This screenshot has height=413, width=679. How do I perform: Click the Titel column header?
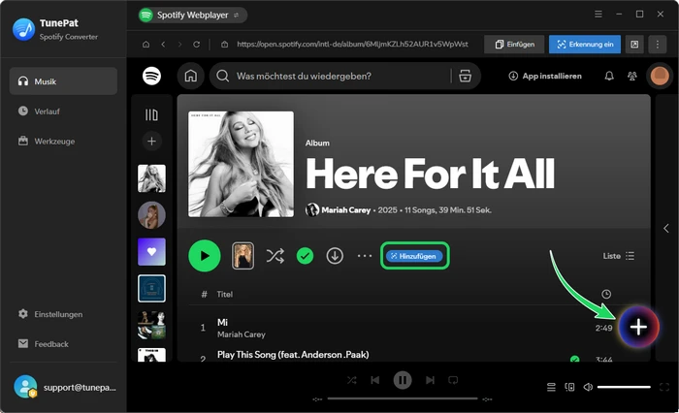click(x=225, y=295)
